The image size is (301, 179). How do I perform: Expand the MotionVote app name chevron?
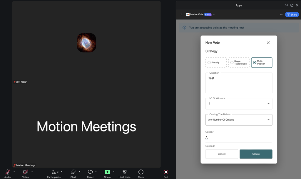(x=214, y=15)
